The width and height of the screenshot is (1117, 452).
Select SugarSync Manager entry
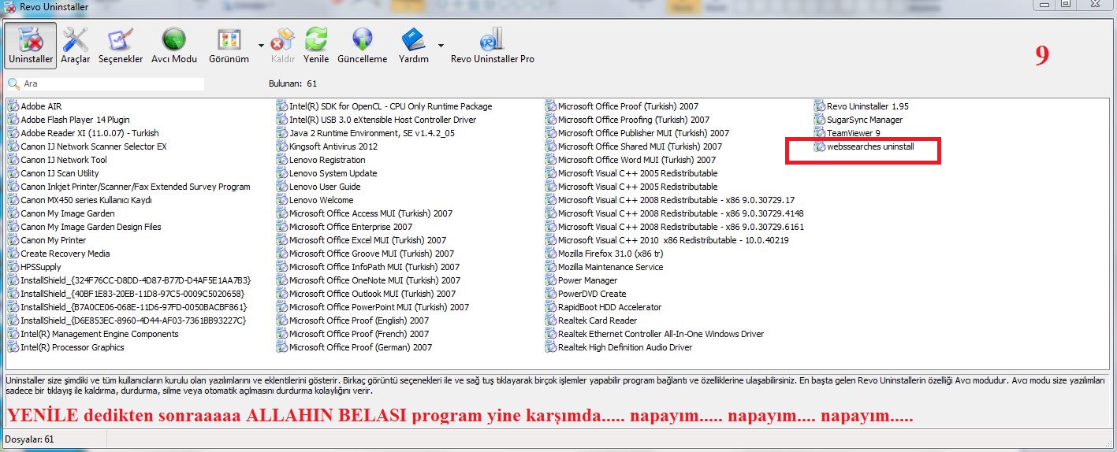[858, 120]
